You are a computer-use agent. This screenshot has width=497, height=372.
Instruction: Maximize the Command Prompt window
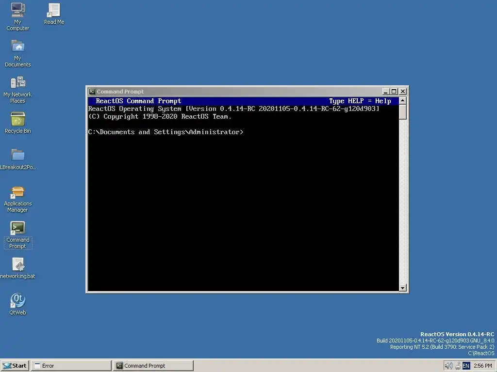coord(394,92)
